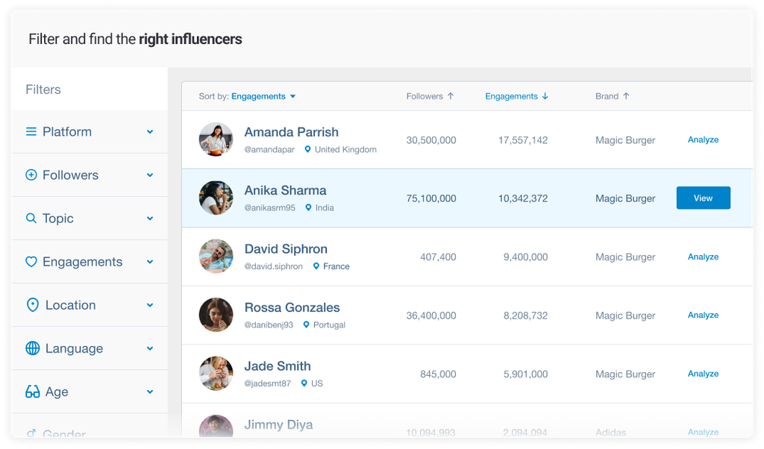Expand the Age filter chevron
Screen dimensions: 764x449
[150, 392]
